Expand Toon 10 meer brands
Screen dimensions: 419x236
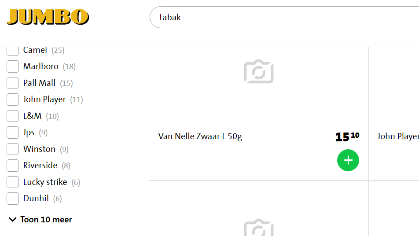40,219
